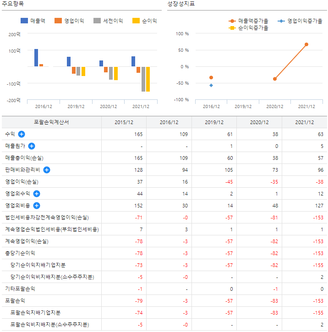This screenshot has width=328, height=332.
Task: Click the 2016/12 blue 매출액 bar
Action: point(36,58)
